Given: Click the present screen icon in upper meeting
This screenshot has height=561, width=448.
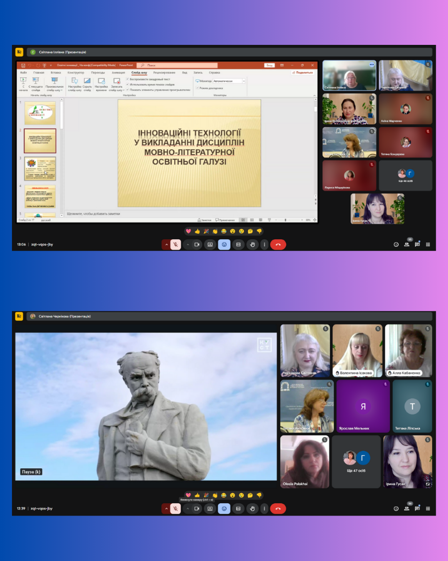Looking at the screenshot, I should pyautogui.click(x=210, y=244).
